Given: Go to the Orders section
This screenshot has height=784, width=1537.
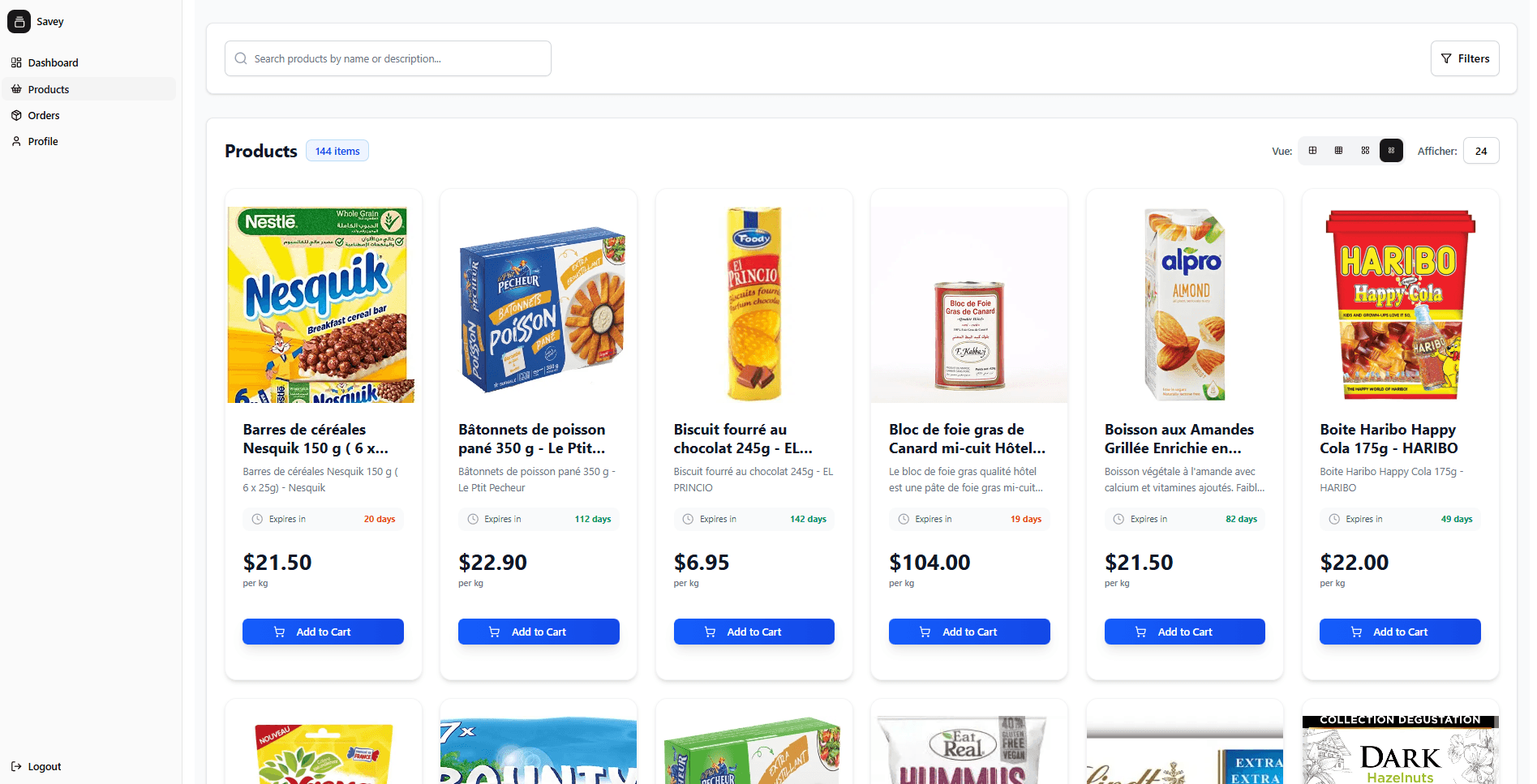Looking at the screenshot, I should pos(44,115).
